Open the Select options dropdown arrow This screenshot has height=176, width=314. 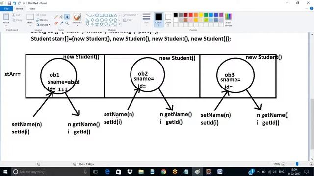tap(30, 25)
